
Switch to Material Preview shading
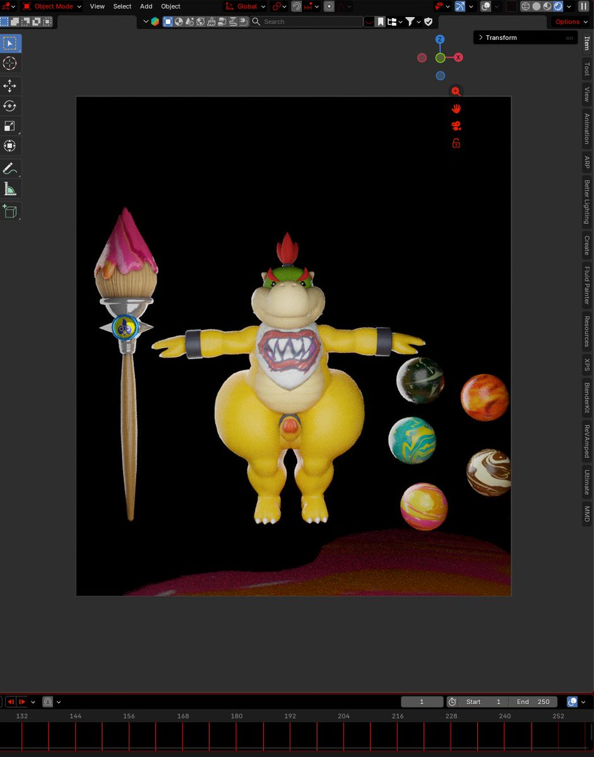pos(547,6)
